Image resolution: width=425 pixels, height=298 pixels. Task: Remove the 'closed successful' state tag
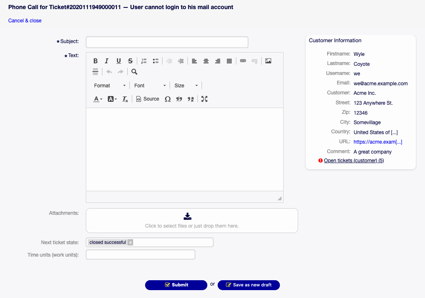click(130, 243)
